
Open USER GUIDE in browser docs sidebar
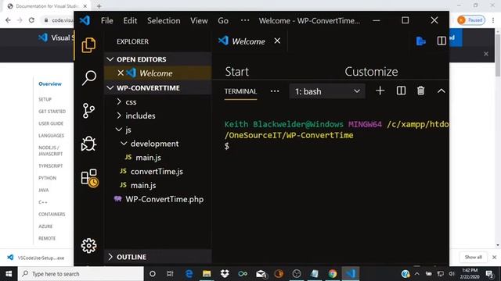pyautogui.click(x=51, y=123)
